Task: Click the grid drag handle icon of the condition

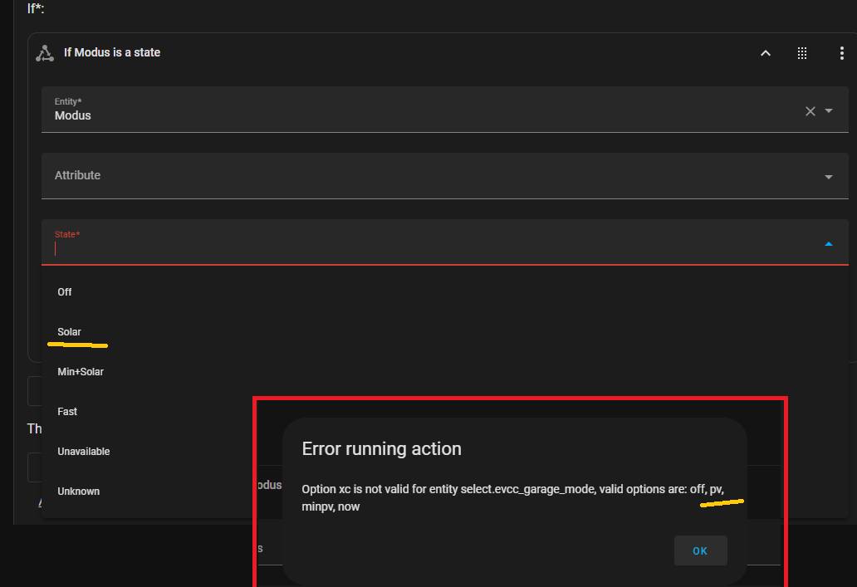Action: (x=802, y=53)
